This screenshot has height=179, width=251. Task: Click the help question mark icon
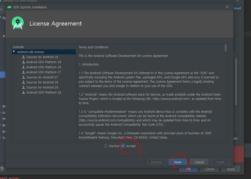point(2,169)
